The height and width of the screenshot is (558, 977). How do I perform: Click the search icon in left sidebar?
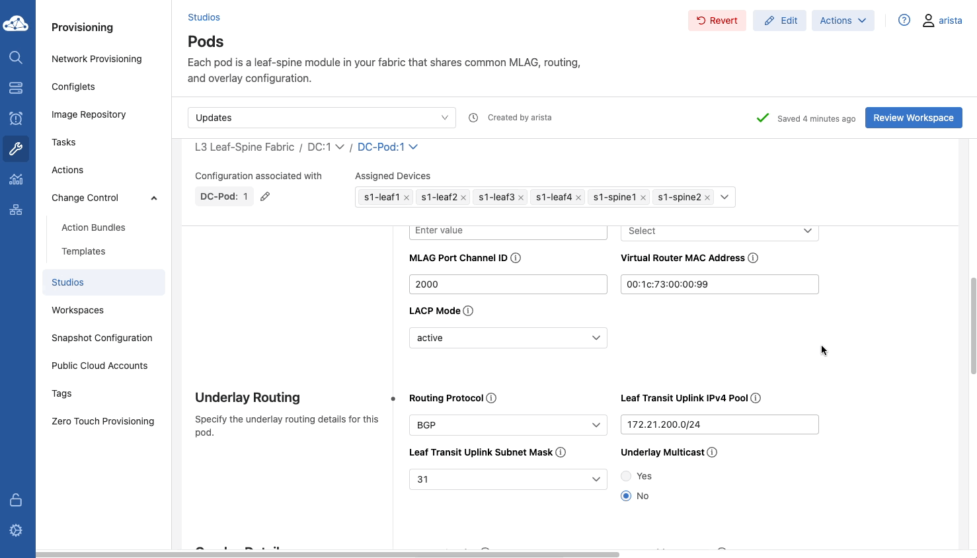tap(16, 58)
